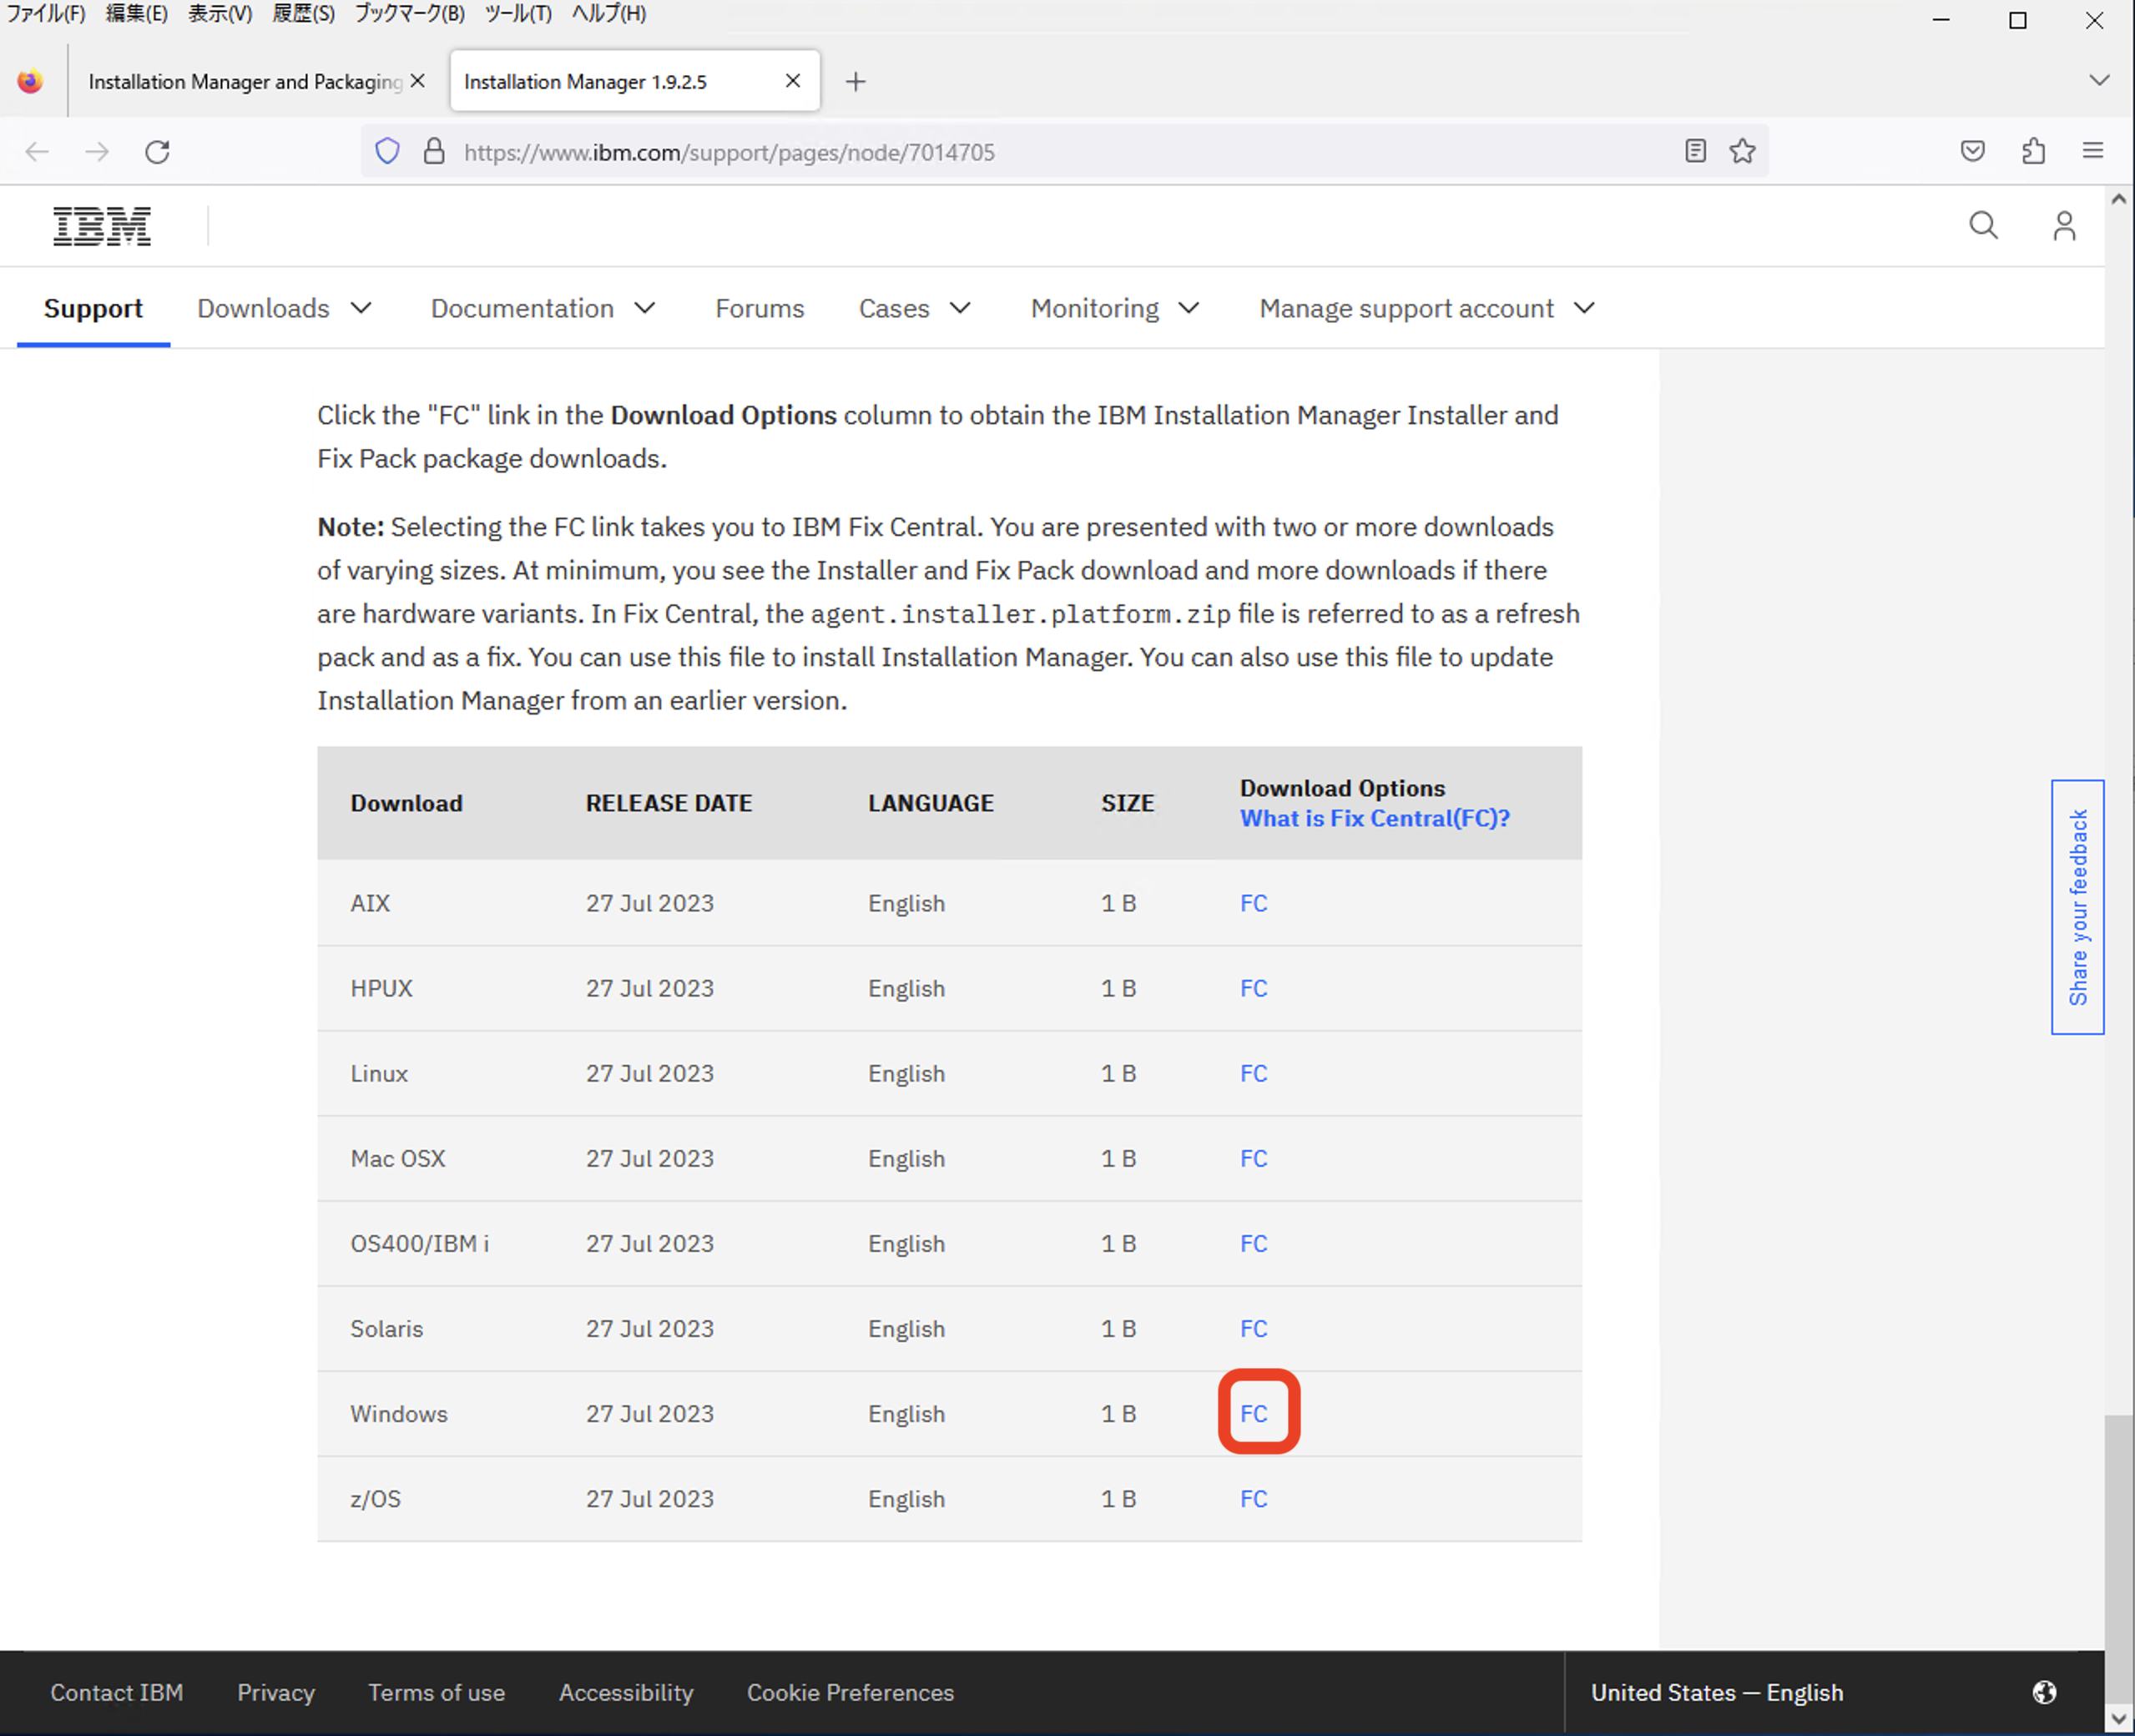Open a new tab with plus button

855,82
